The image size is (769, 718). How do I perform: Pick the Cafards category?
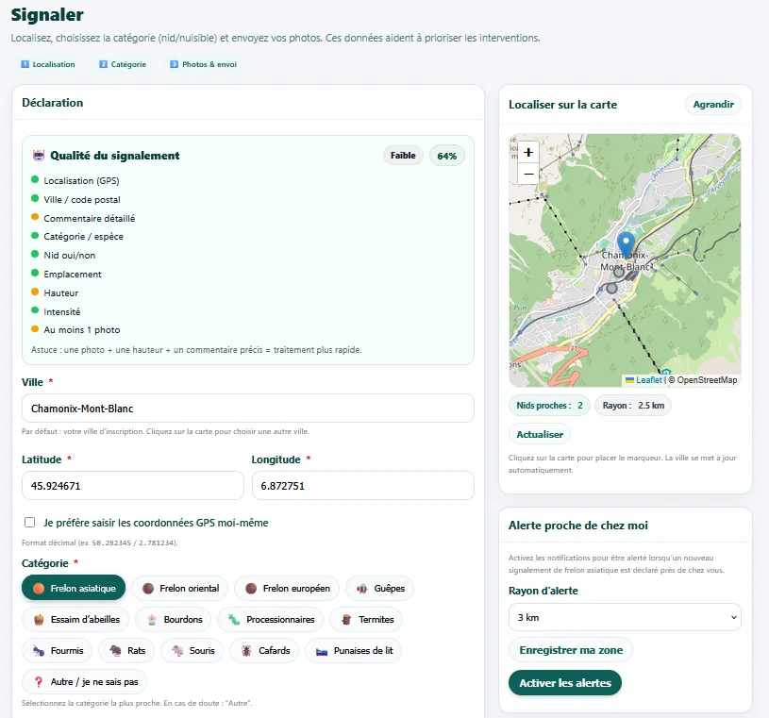[x=264, y=650]
